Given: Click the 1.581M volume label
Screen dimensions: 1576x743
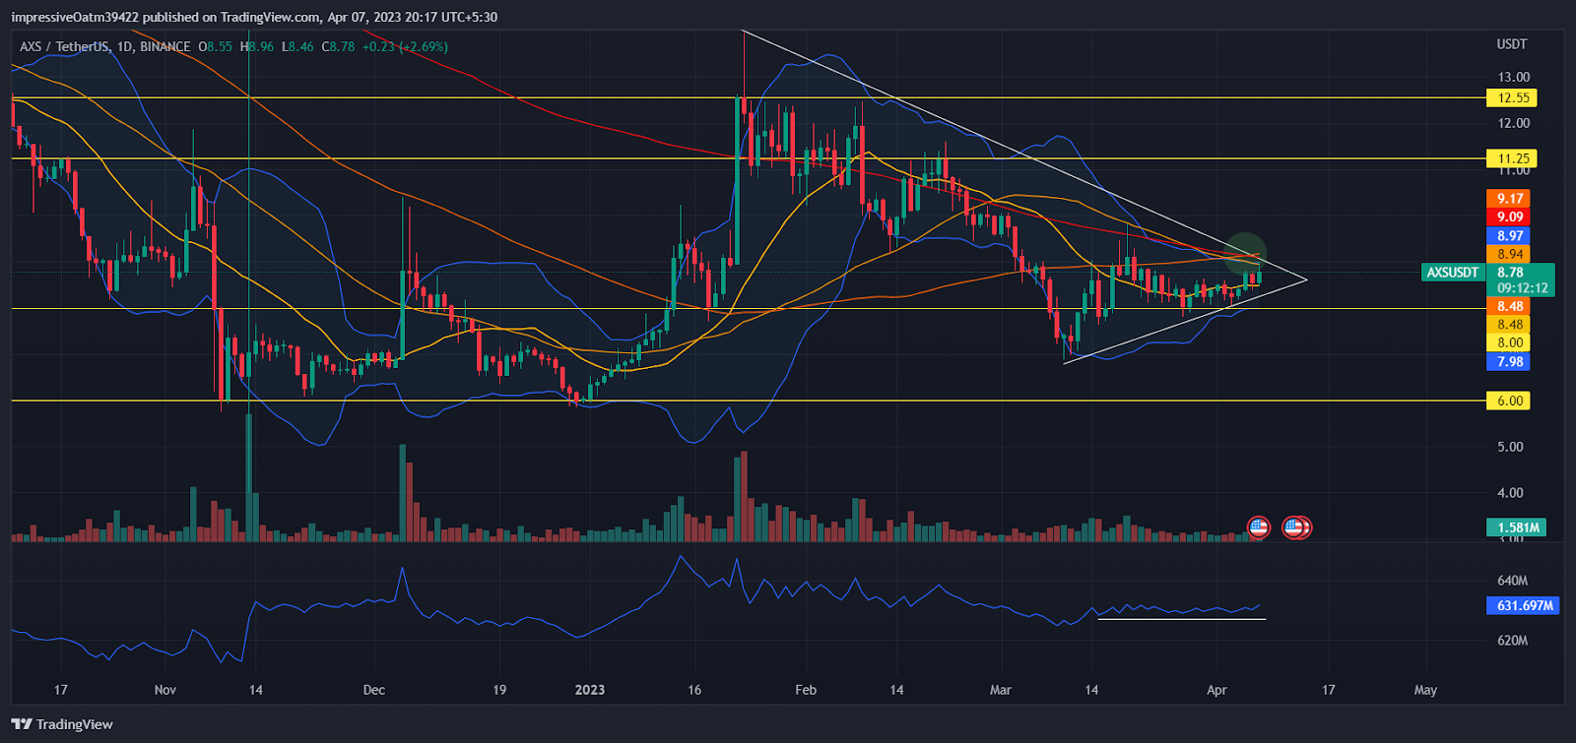Looking at the screenshot, I should pyautogui.click(x=1517, y=527).
